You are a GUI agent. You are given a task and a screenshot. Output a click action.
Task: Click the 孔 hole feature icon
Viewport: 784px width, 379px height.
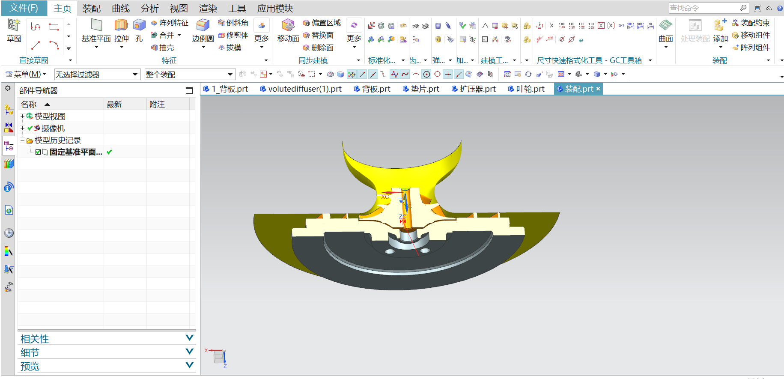(139, 26)
